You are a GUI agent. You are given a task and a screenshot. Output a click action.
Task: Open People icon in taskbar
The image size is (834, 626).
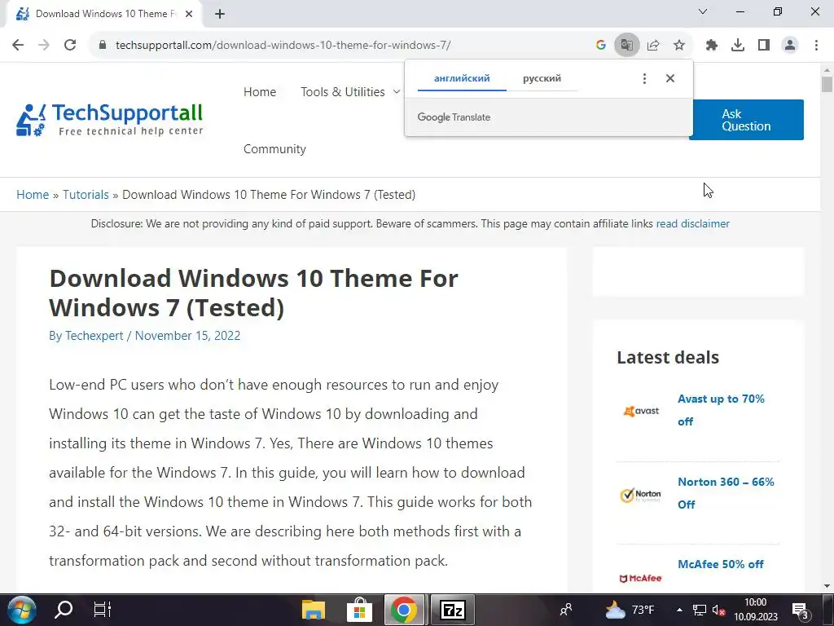(x=566, y=610)
